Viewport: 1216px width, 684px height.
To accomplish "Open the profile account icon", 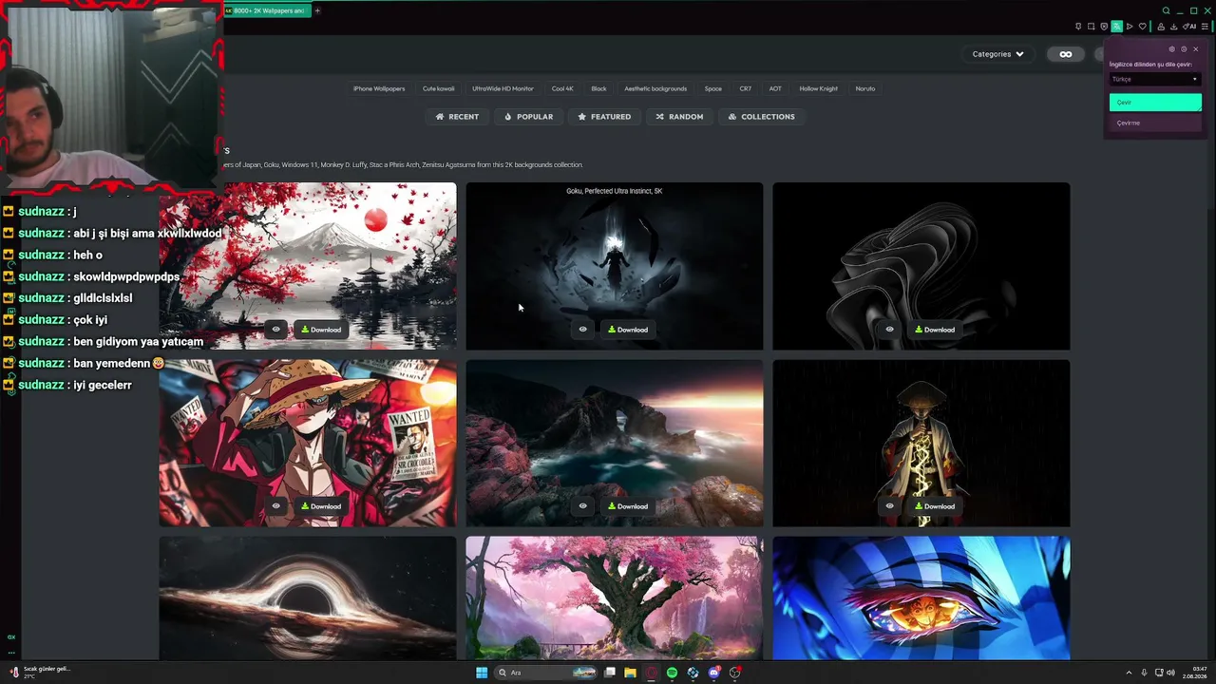I will (1161, 27).
